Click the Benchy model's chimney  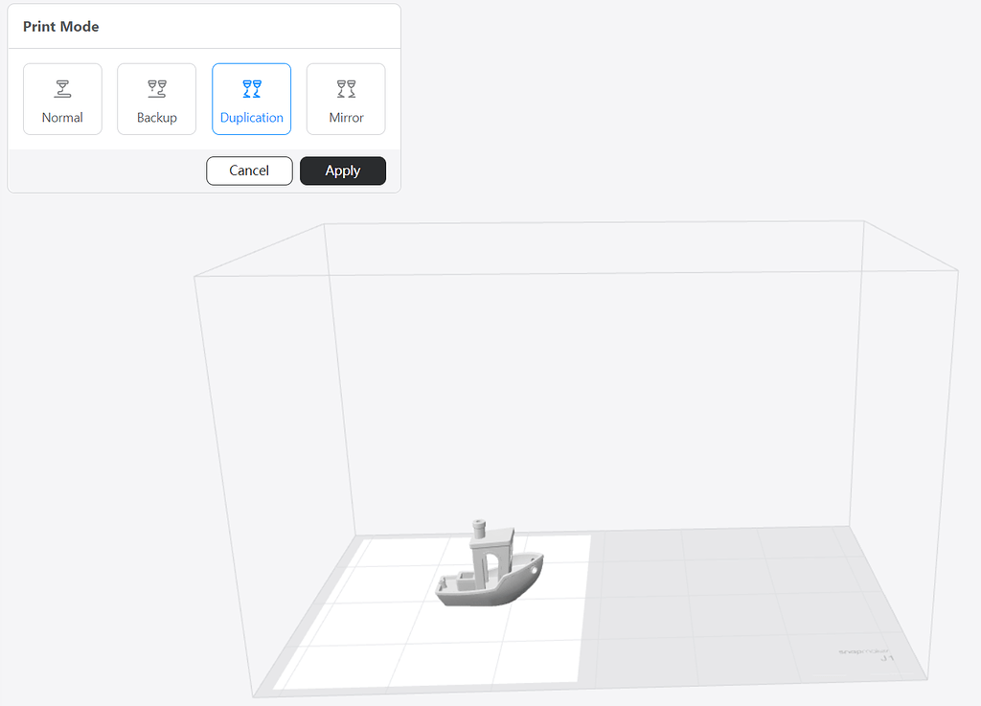point(478,529)
